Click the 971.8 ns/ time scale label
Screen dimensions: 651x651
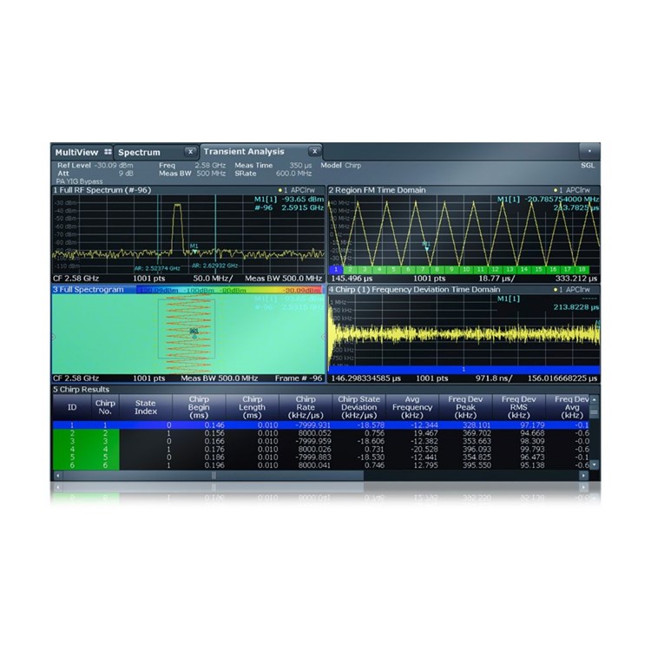coord(494,378)
